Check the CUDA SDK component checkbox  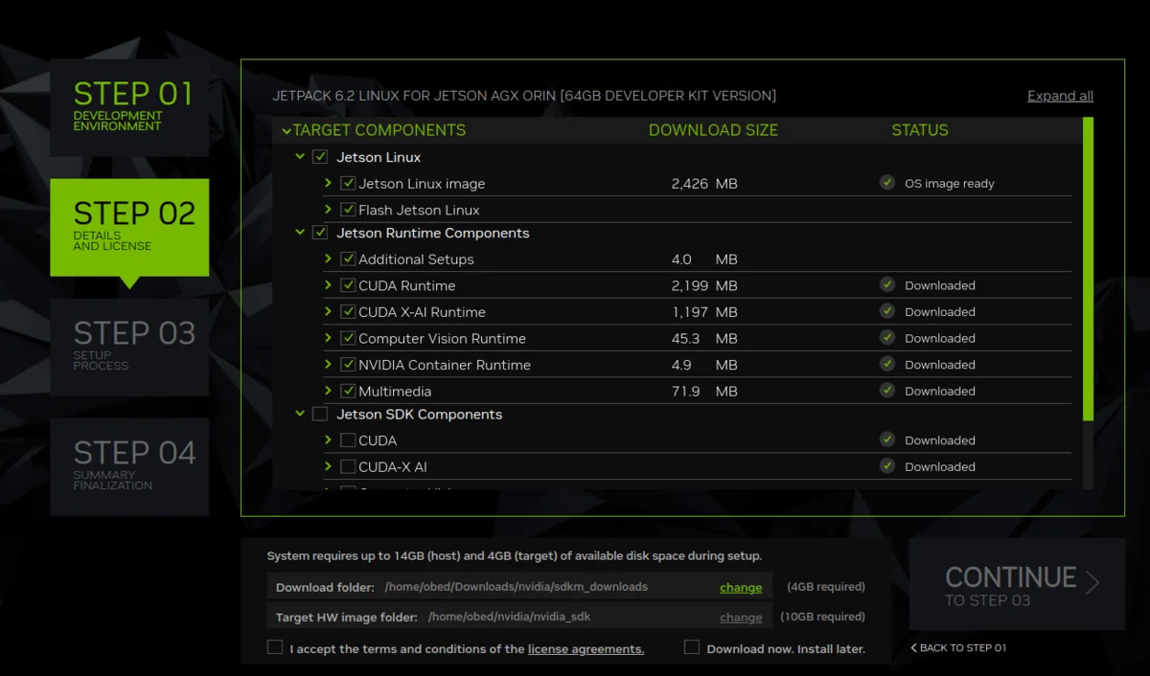point(348,440)
